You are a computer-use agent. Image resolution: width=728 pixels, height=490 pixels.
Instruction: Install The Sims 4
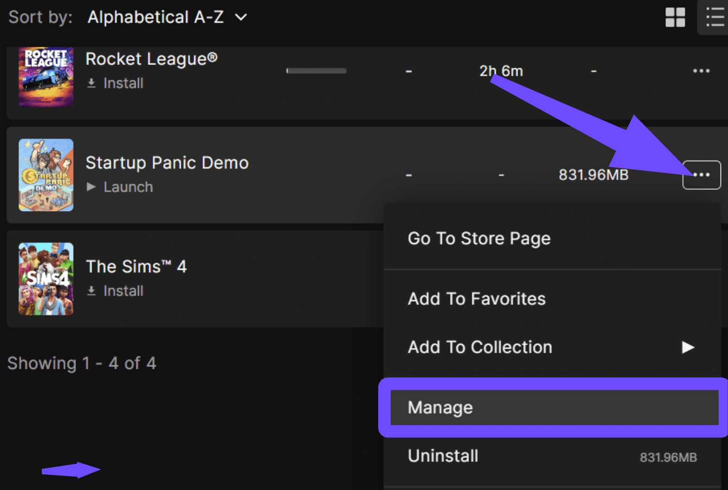tap(123, 291)
